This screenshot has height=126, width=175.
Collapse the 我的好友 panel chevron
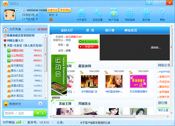[40, 104]
